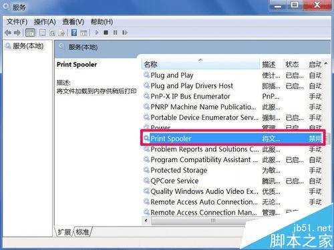Image resolution: width=334 pixels, height=250 pixels.
Task: Click the Restart Service icon
Action: point(125,33)
